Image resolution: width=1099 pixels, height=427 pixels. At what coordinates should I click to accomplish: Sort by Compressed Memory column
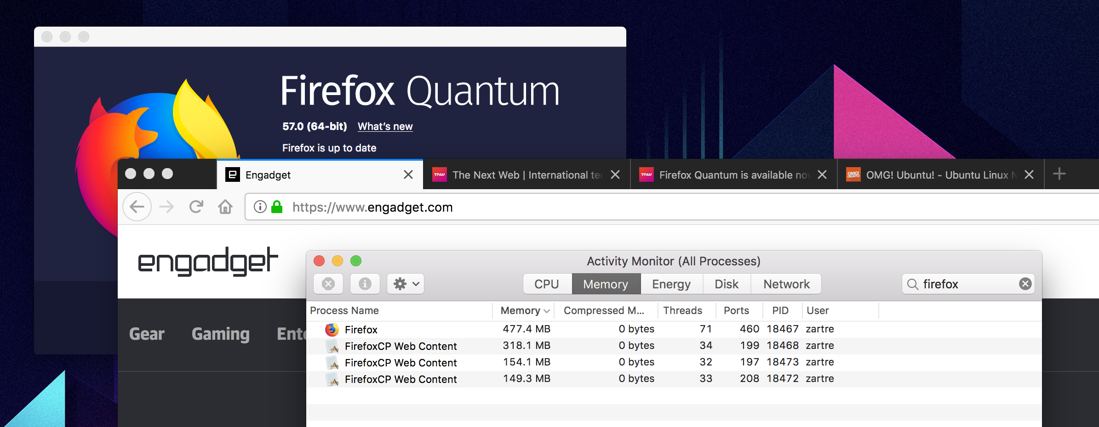(x=605, y=310)
